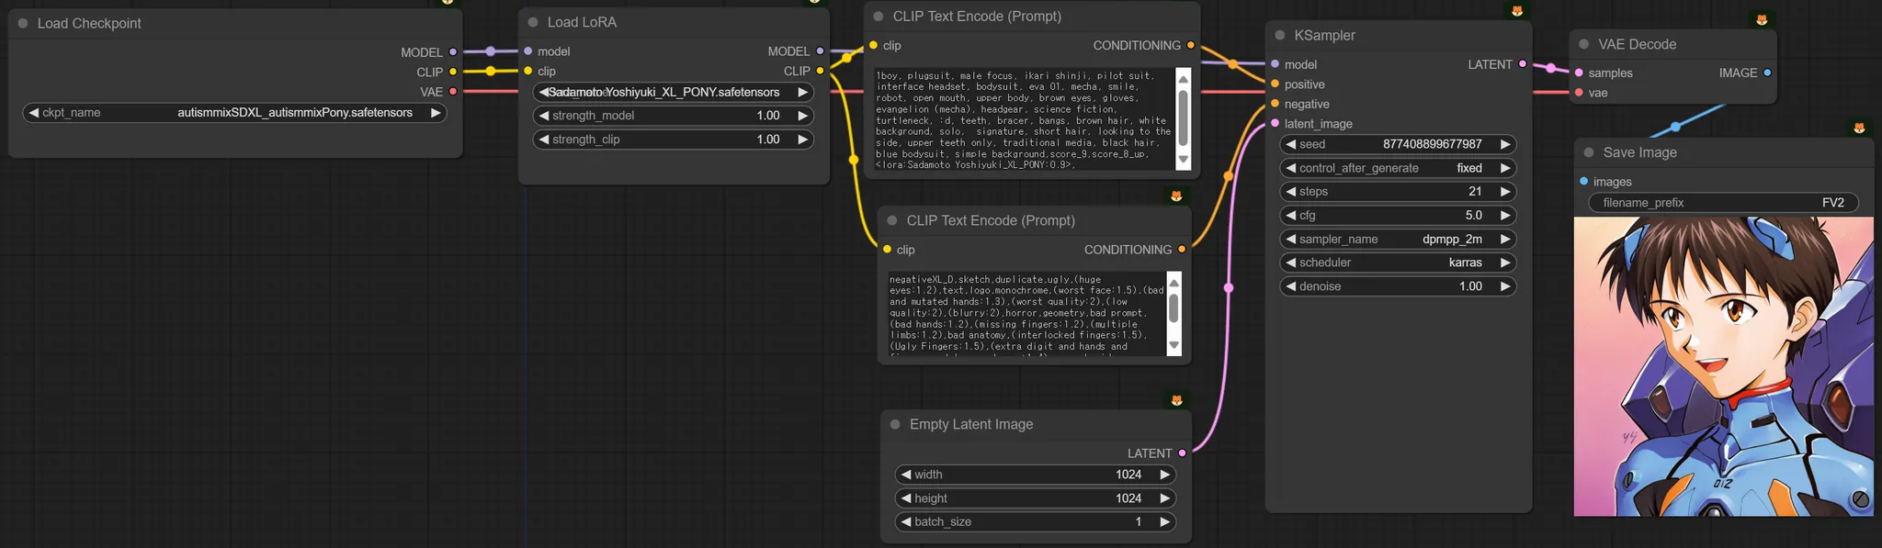Image resolution: width=1882 pixels, height=548 pixels.
Task: Click the scrollbar up arrow in negative prompt box
Action: (x=1173, y=283)
